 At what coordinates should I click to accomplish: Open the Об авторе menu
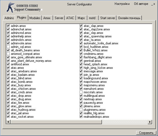pyautogui.click(x=141, y=4)
